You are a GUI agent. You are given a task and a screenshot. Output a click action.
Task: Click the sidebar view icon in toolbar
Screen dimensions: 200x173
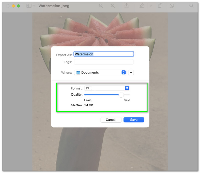point(29,6)
